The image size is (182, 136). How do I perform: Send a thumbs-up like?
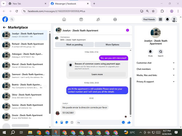[x=129, y=123]
